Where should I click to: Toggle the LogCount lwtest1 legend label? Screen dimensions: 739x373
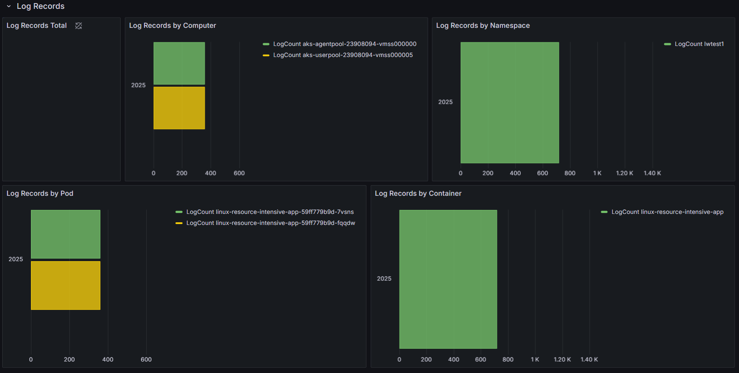pyautogui.click(x=699, y=44)
